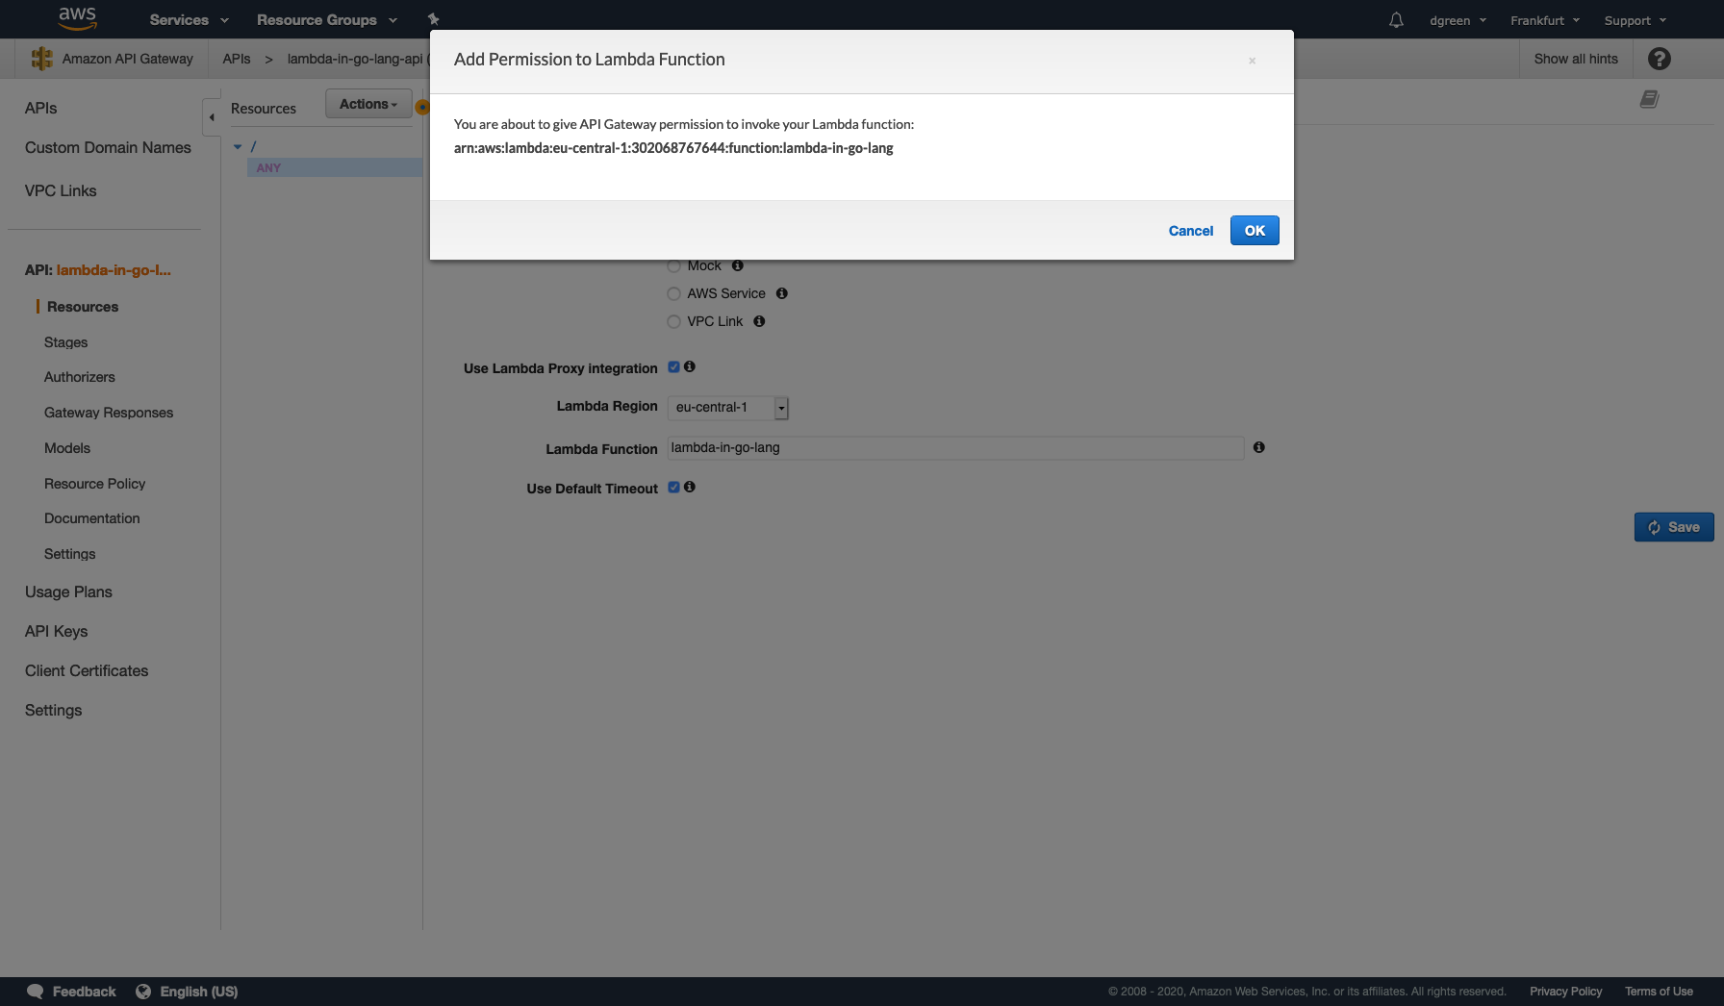Close the Add Permission dialog with X
Image resolution: width=1724 pixels, height=1006 pixels.
point(1252,61)
